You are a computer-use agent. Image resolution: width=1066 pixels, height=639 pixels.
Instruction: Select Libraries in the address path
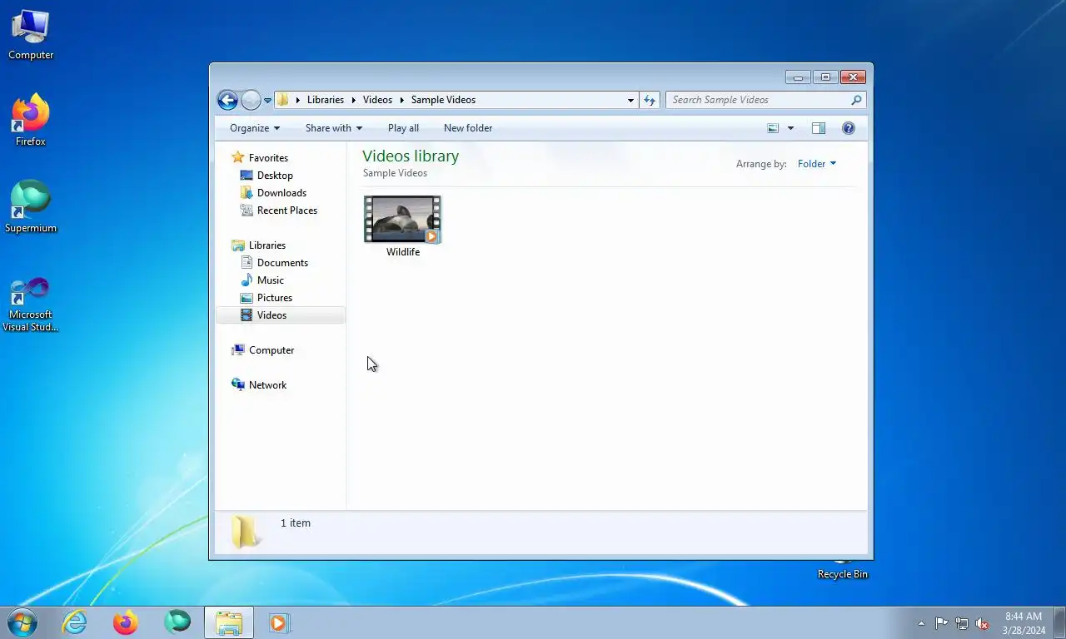click(x=325, y=100)
